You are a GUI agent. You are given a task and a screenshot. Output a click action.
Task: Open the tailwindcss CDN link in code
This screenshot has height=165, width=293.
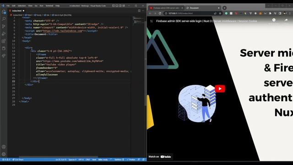(63, 31)
